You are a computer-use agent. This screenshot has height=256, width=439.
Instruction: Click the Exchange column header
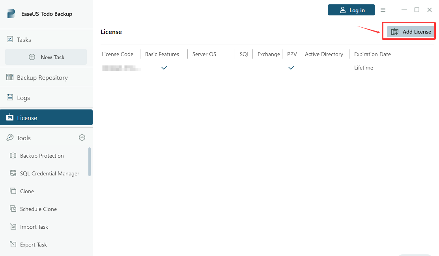pyautogui.click(x=269, y=54)
